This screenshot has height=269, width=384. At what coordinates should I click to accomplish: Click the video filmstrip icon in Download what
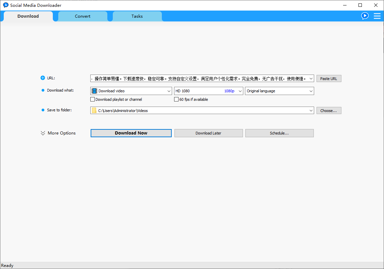[94, 91]
